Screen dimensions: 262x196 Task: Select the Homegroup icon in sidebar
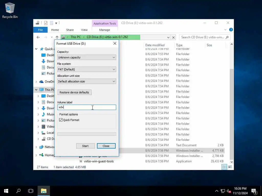(x=41, y=155)
